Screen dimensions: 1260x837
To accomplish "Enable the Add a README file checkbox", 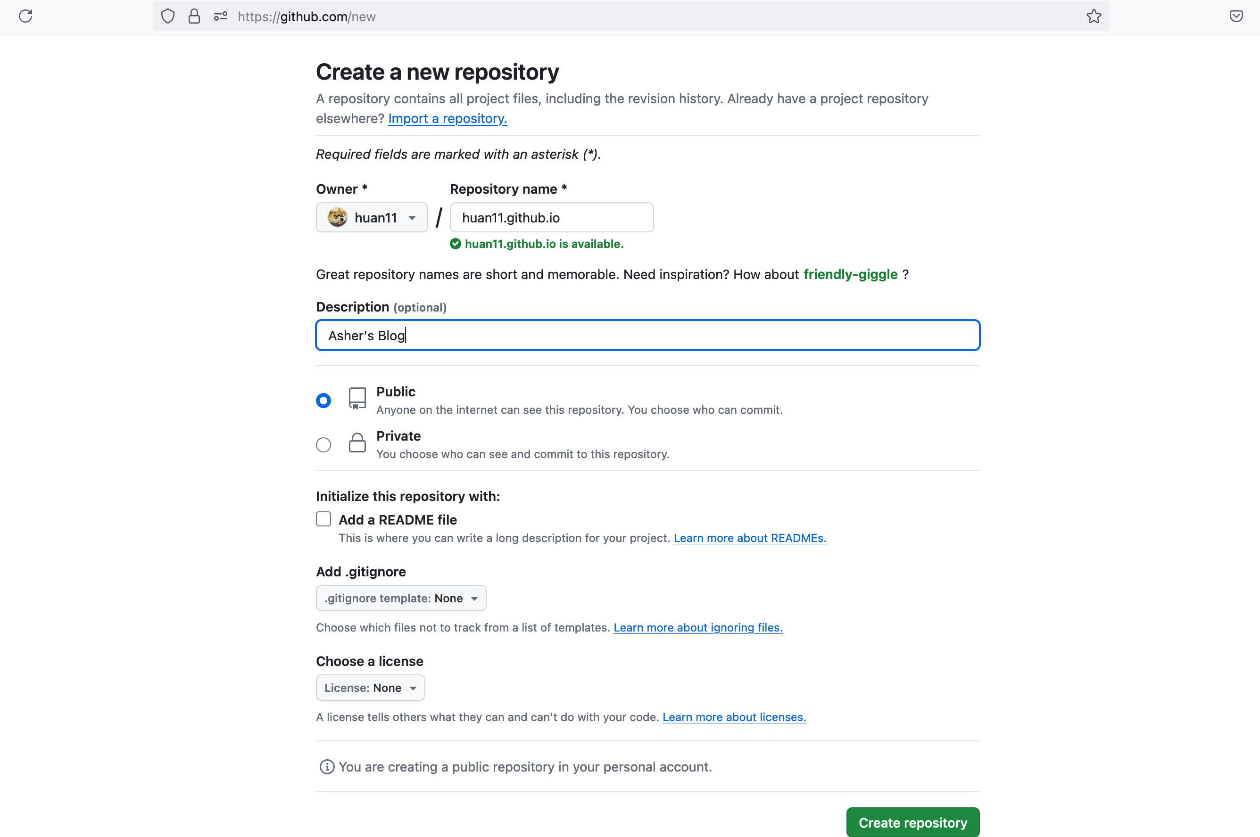I will coord(323,519).
